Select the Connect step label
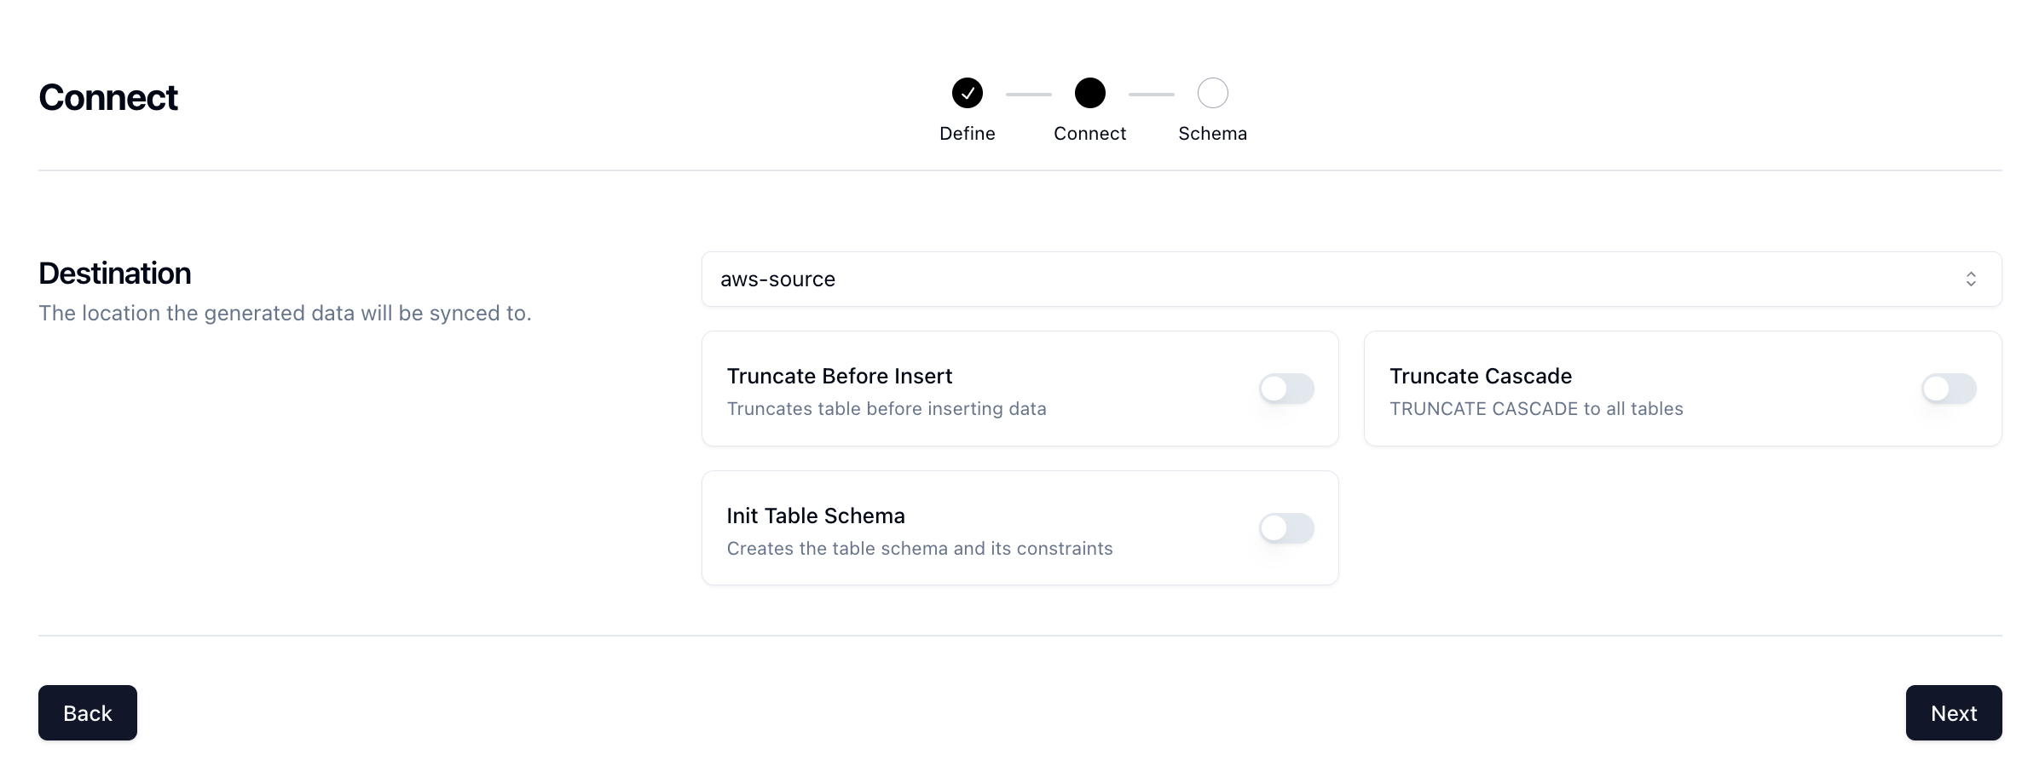2022x772 pixels. [1089, 134]
